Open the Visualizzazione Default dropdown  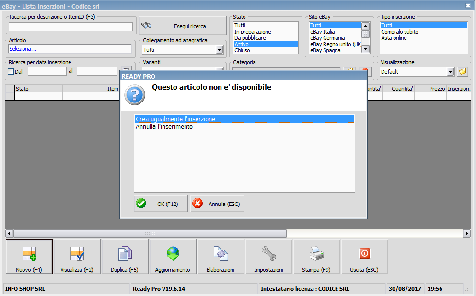450,71
